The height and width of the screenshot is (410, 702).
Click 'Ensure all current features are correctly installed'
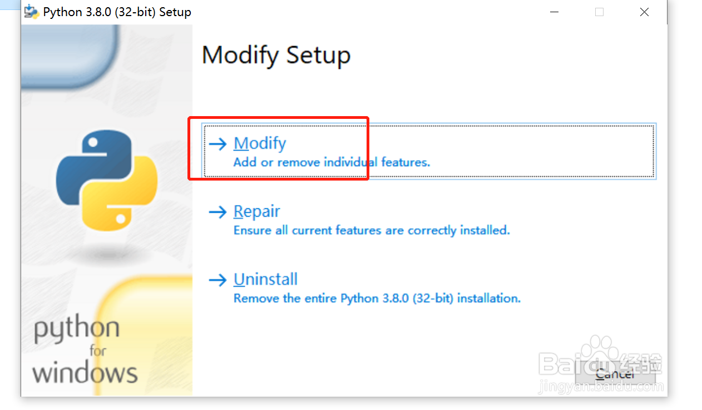[372, 230]
